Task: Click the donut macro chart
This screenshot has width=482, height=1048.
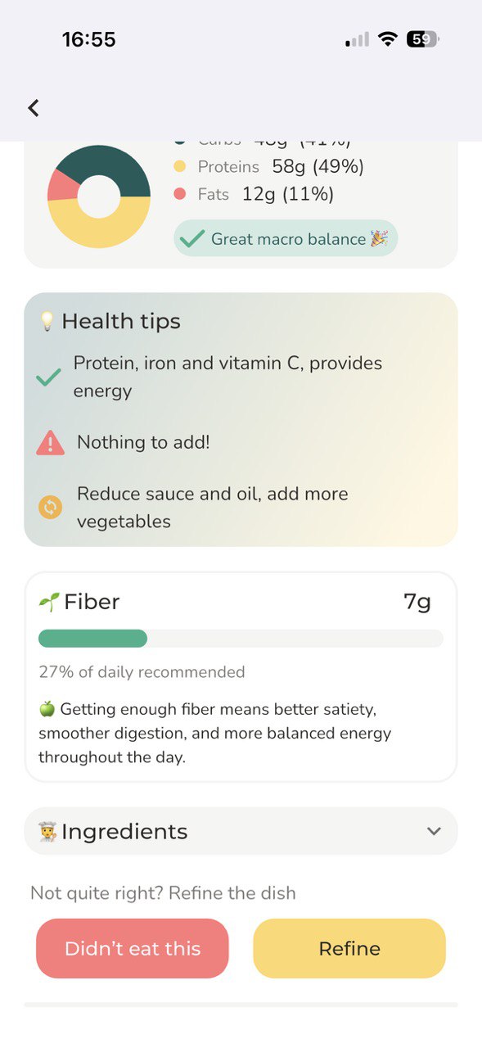Action: (98, 196)
